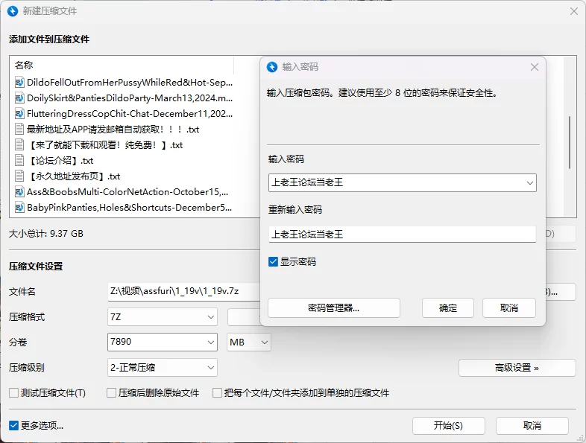Viewport: 586px width, 443px height.
Task: Disable the 更多选项 checkbox
Action: [x=13, y=426]
